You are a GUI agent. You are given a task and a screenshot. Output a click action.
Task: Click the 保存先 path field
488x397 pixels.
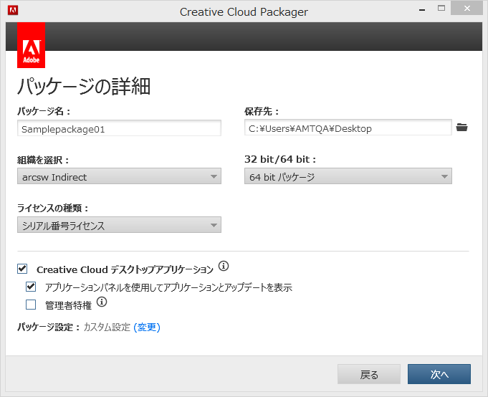tap(348, 128)
